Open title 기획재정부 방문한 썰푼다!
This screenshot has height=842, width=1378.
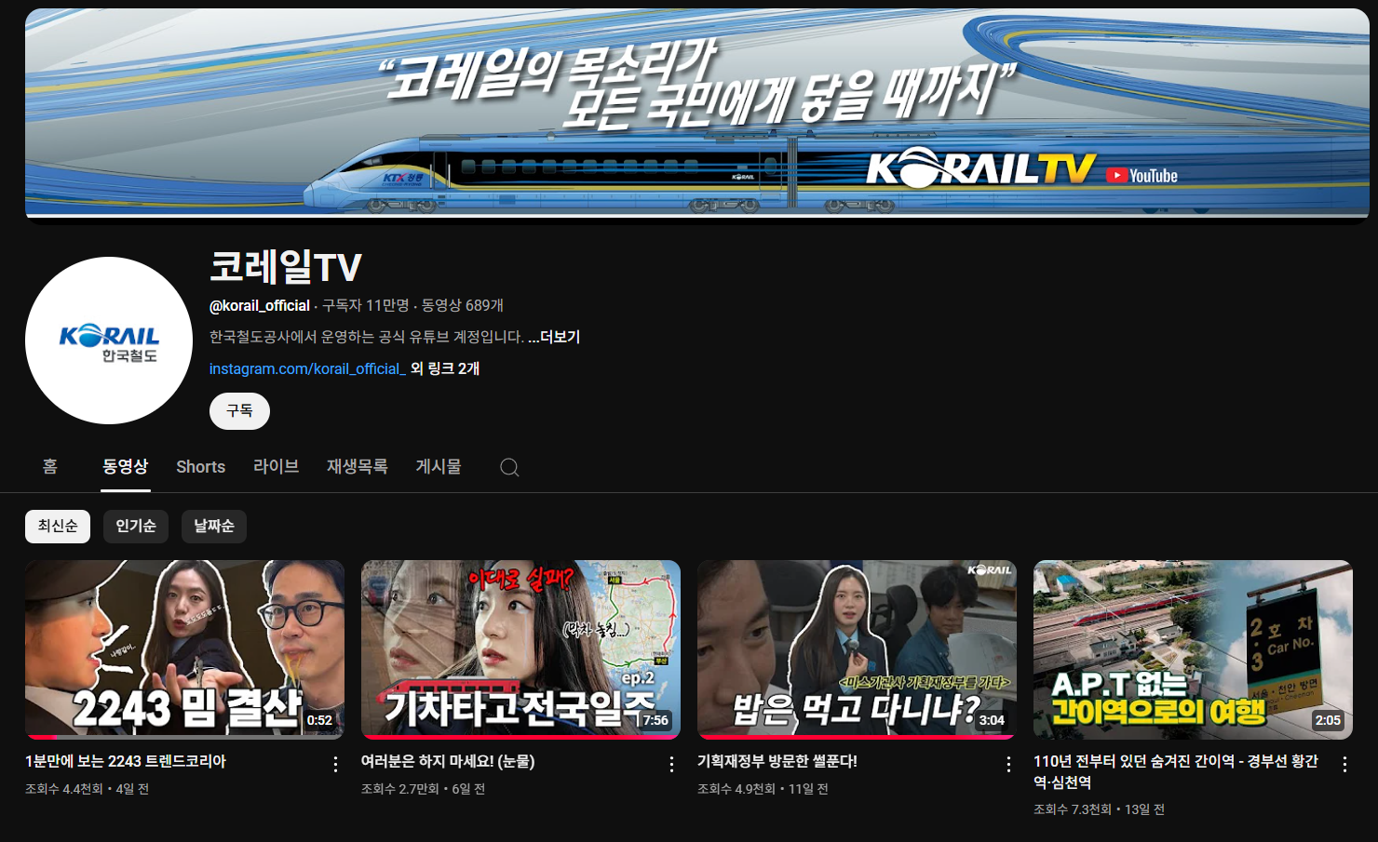tap(777, 761)
